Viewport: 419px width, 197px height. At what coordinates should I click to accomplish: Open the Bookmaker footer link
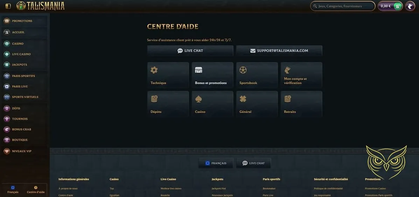(269, 189)
